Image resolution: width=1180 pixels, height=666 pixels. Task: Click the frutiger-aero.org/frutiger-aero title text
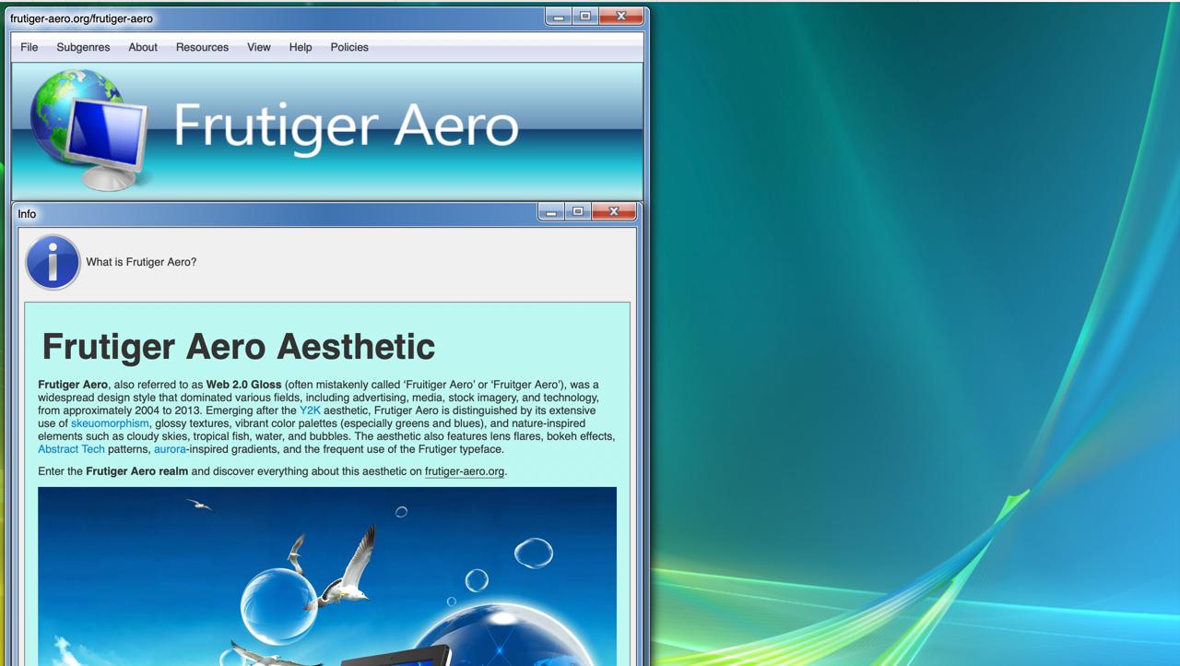(82, 18)
